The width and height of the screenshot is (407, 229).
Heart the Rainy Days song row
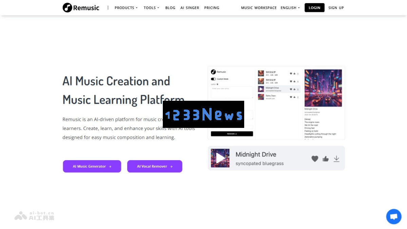(291, 97)
